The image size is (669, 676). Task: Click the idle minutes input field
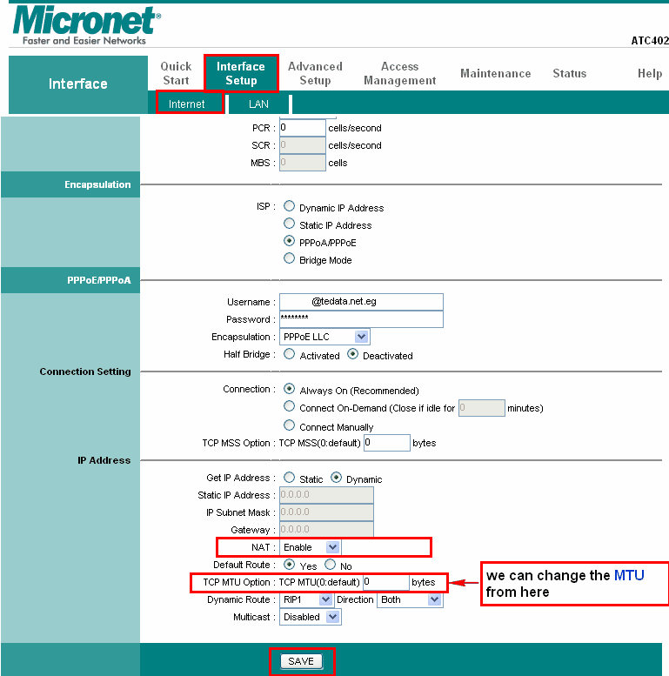[x=481, y=408]
